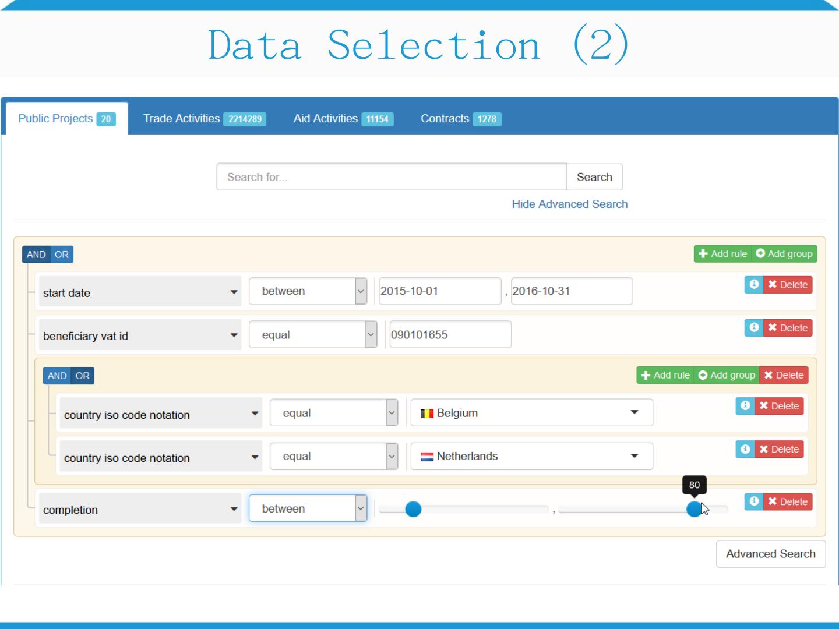Screen dimensions: 839x629
Task: Click the Hide Advanced Search link
Action: [569, 204]
